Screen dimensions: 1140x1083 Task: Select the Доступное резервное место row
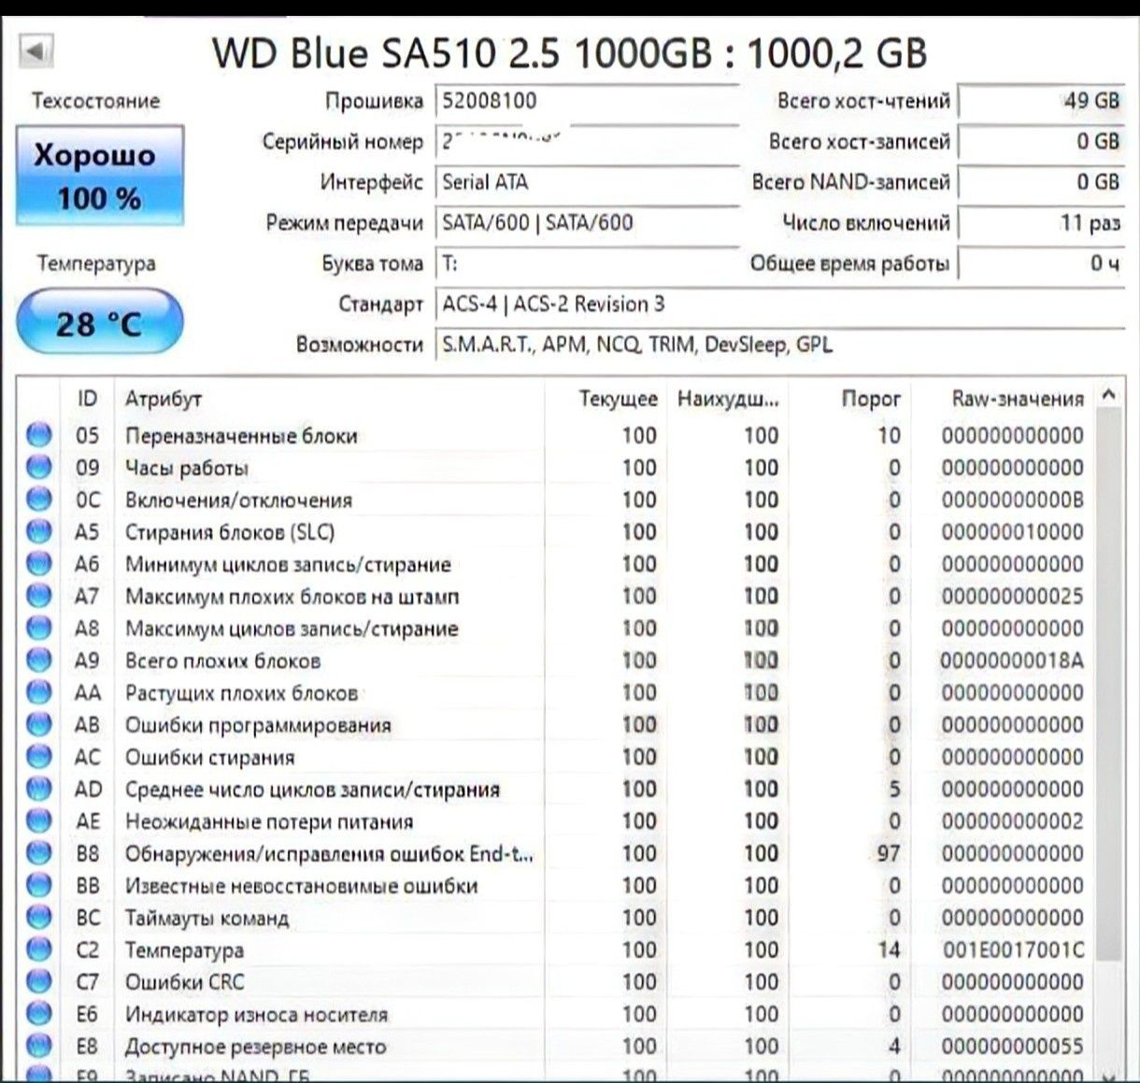(x=557, y=1047)
